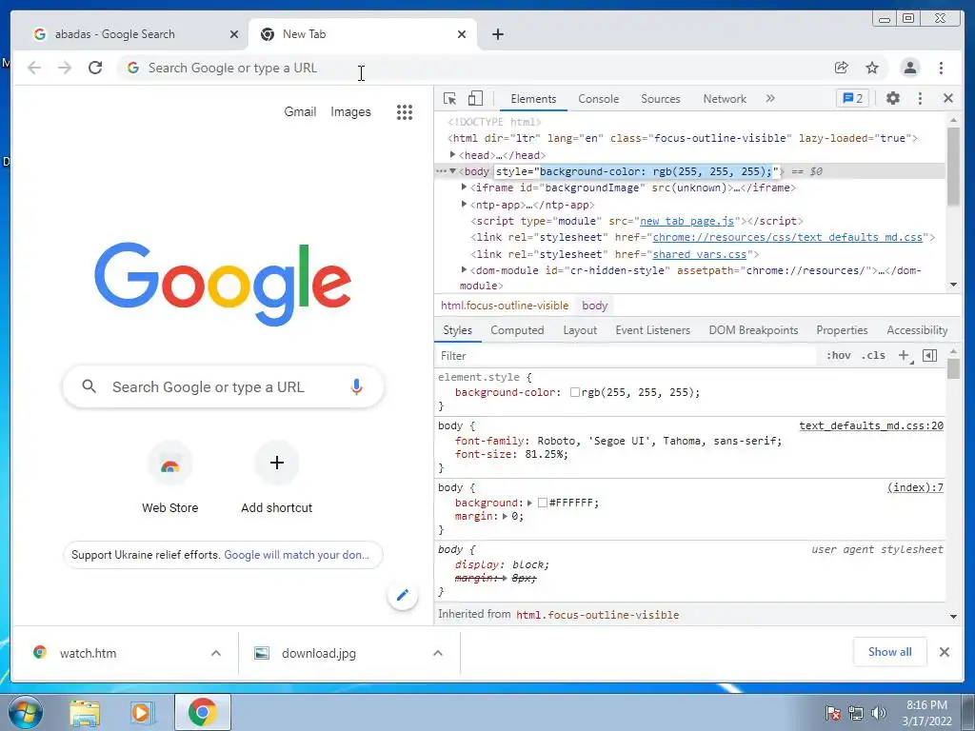
Task: Open the issues counter showing 2
Action: [x=852, y=98]
